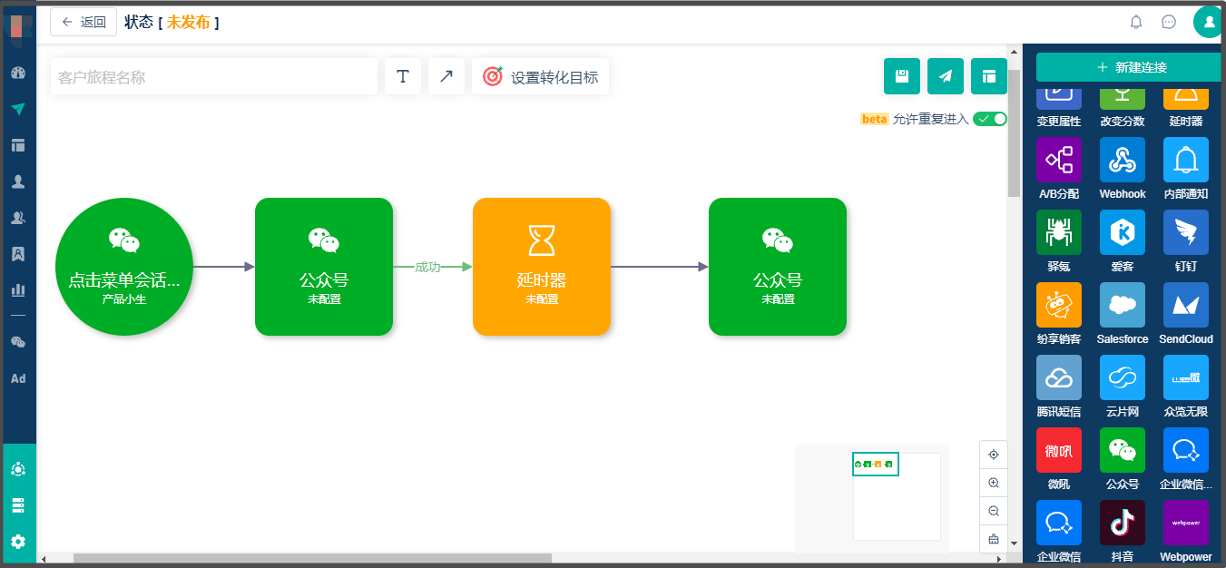Choose the 驿氪 connector
Image resolution: width=1226 pixels, height=568 pixels.
click(x=1059, y=241)
